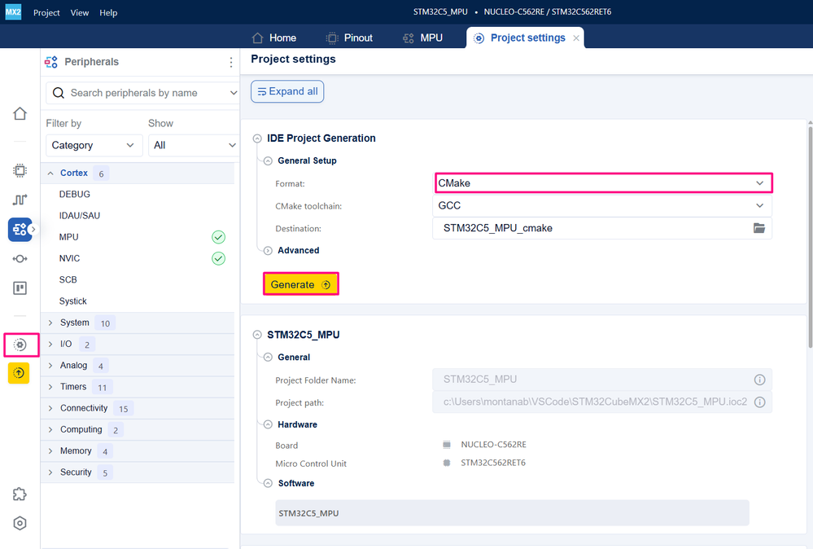Collapse the Software subsection
The height and width of the screenshot is (549, 813).
click(268, 483)
